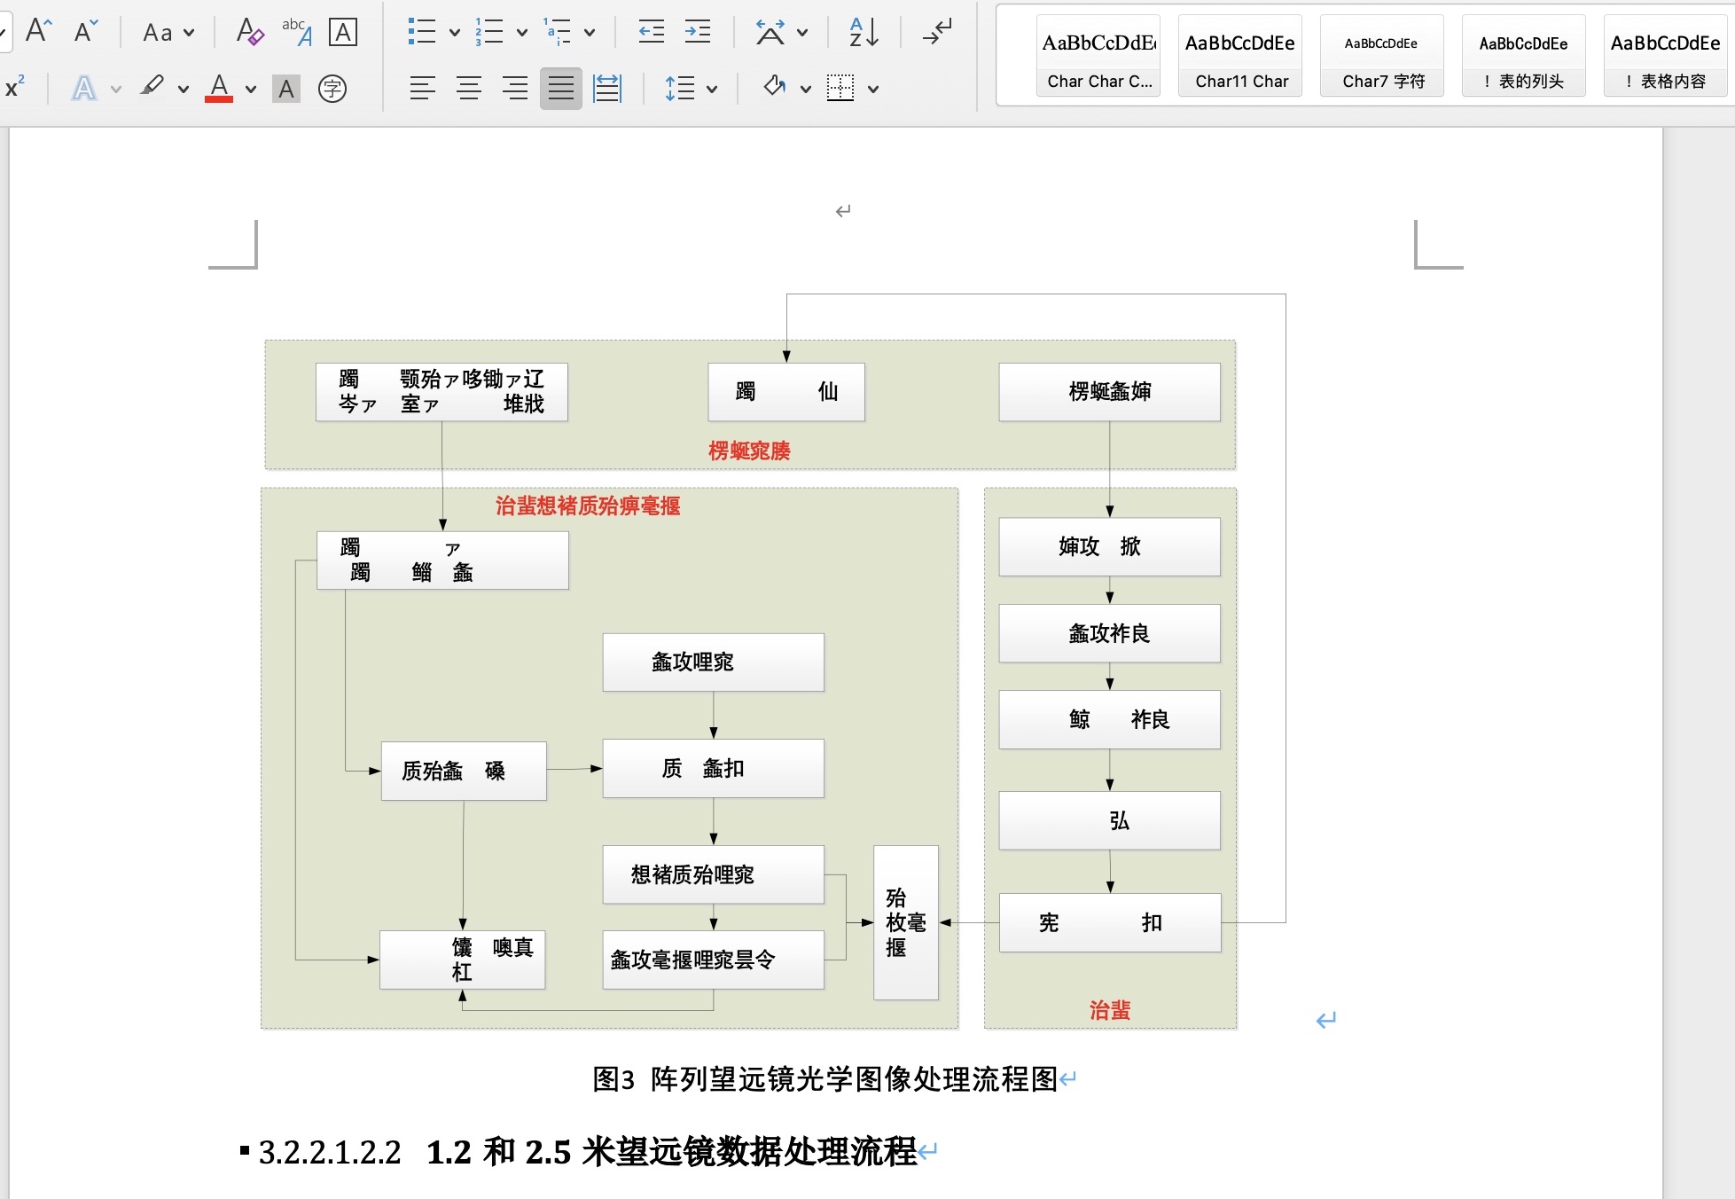Apply borders icon

tap(840, 88)
